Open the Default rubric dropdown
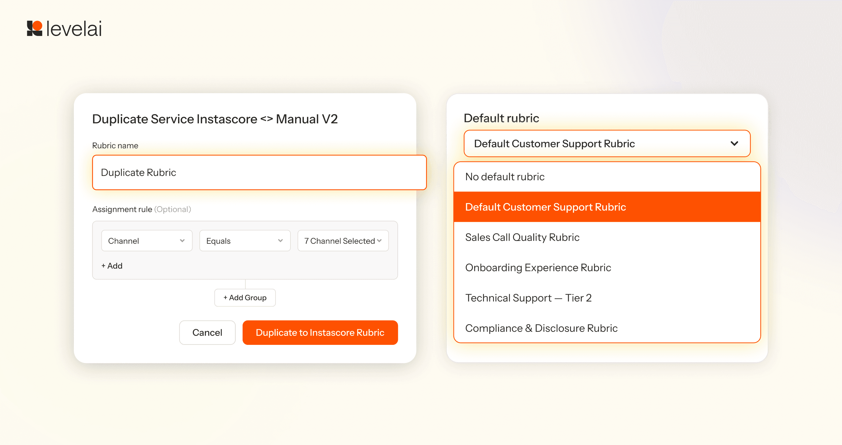The width and height of the screenshot is (842, 445). 607,144
